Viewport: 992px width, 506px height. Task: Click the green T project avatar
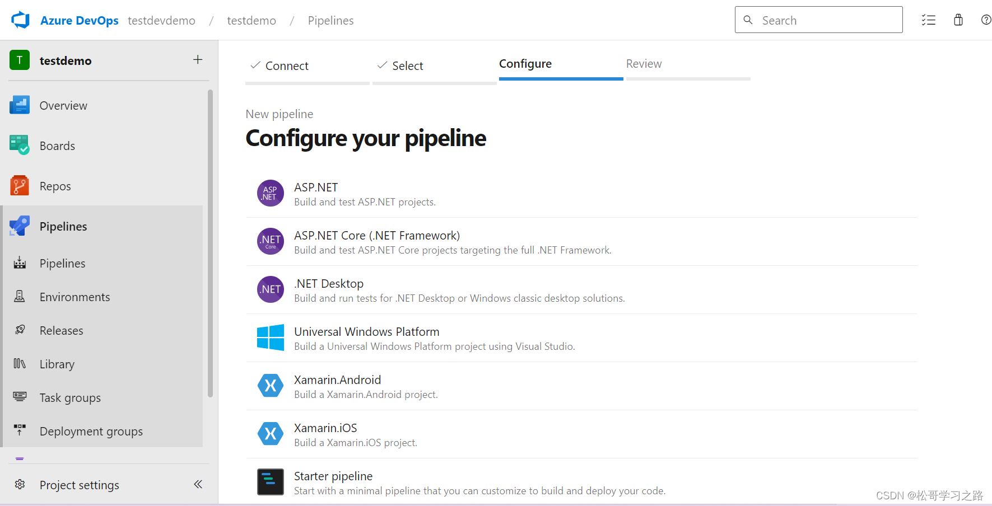click(20, 60)
